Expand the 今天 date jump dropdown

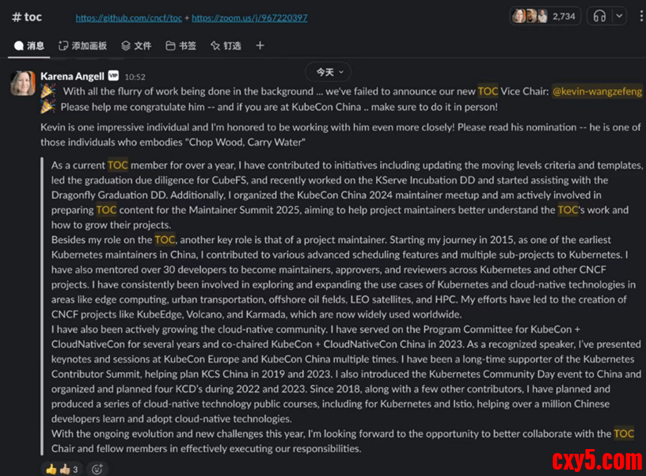pyautogui.click(x=329, y=72)
